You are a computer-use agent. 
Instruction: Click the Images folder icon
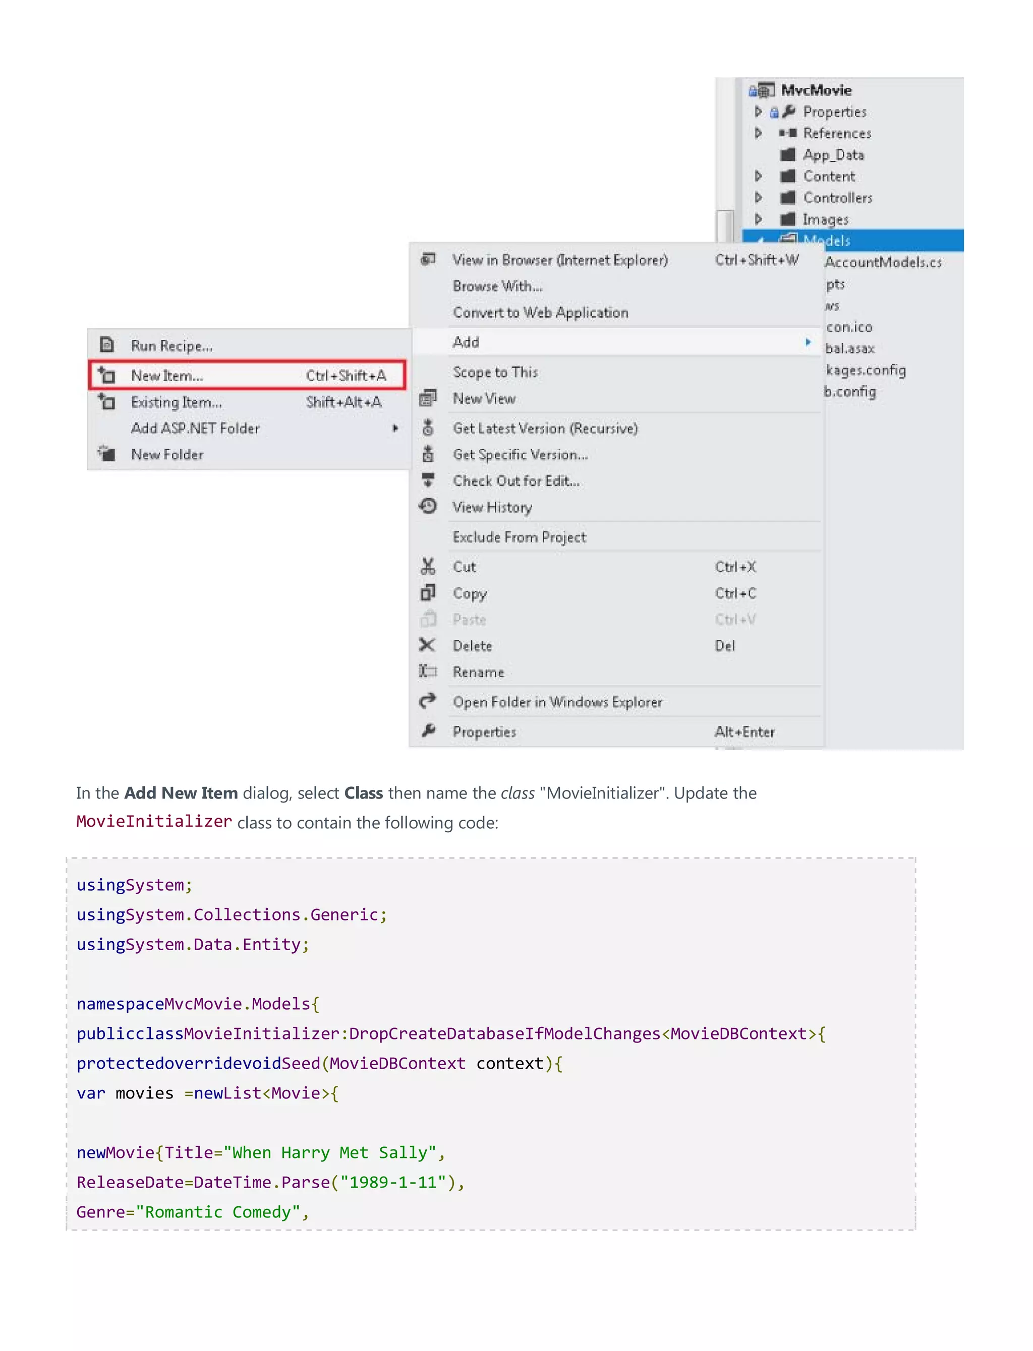coord(788,219)
